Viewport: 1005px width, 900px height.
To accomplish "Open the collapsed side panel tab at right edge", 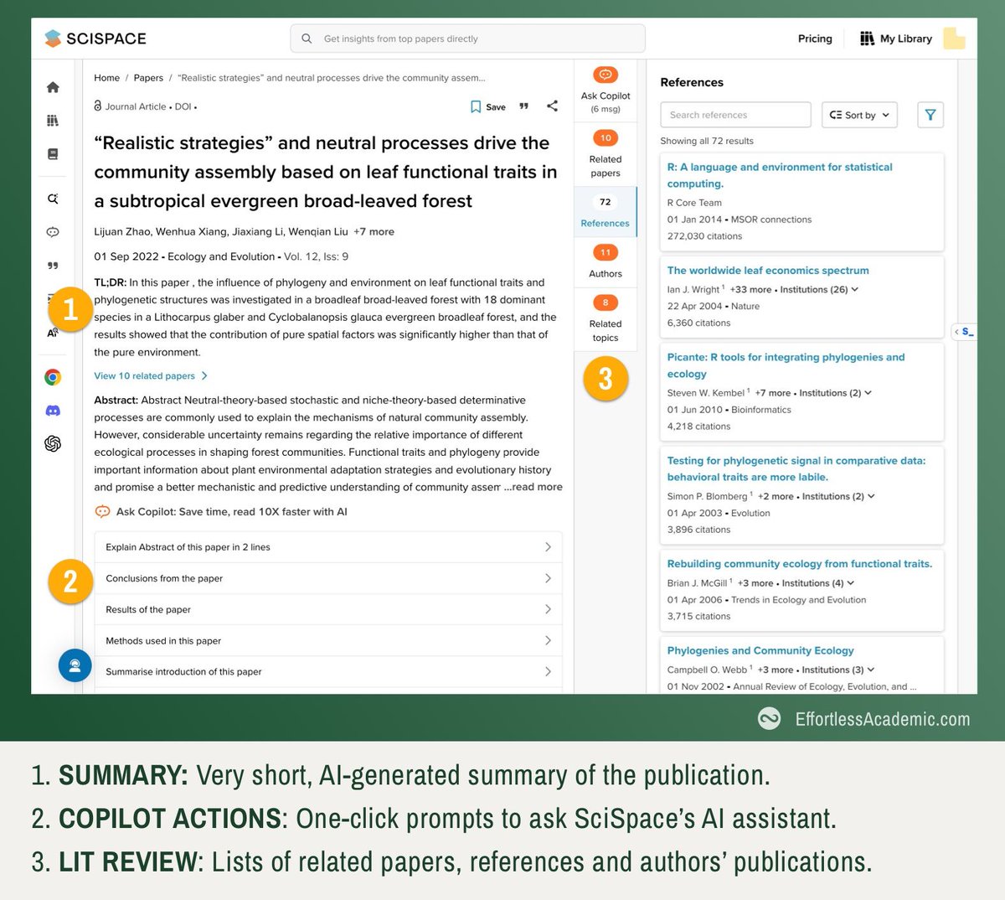I will pos(965,332).
